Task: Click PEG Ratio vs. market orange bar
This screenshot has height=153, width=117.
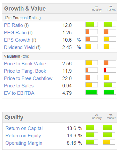Action: coord(110,32)
